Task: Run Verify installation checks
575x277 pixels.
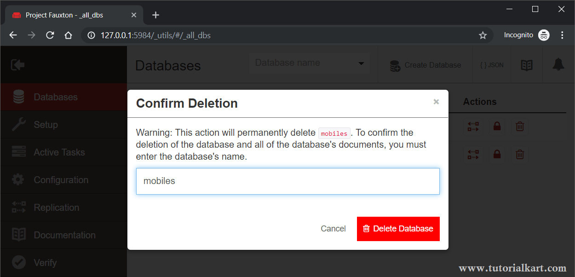Action: click(45, 262)
